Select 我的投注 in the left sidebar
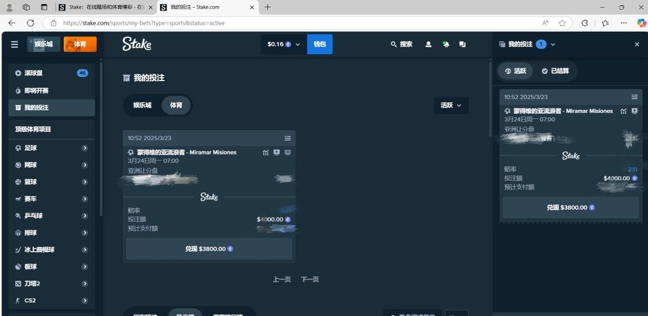 tap(52, 107)
